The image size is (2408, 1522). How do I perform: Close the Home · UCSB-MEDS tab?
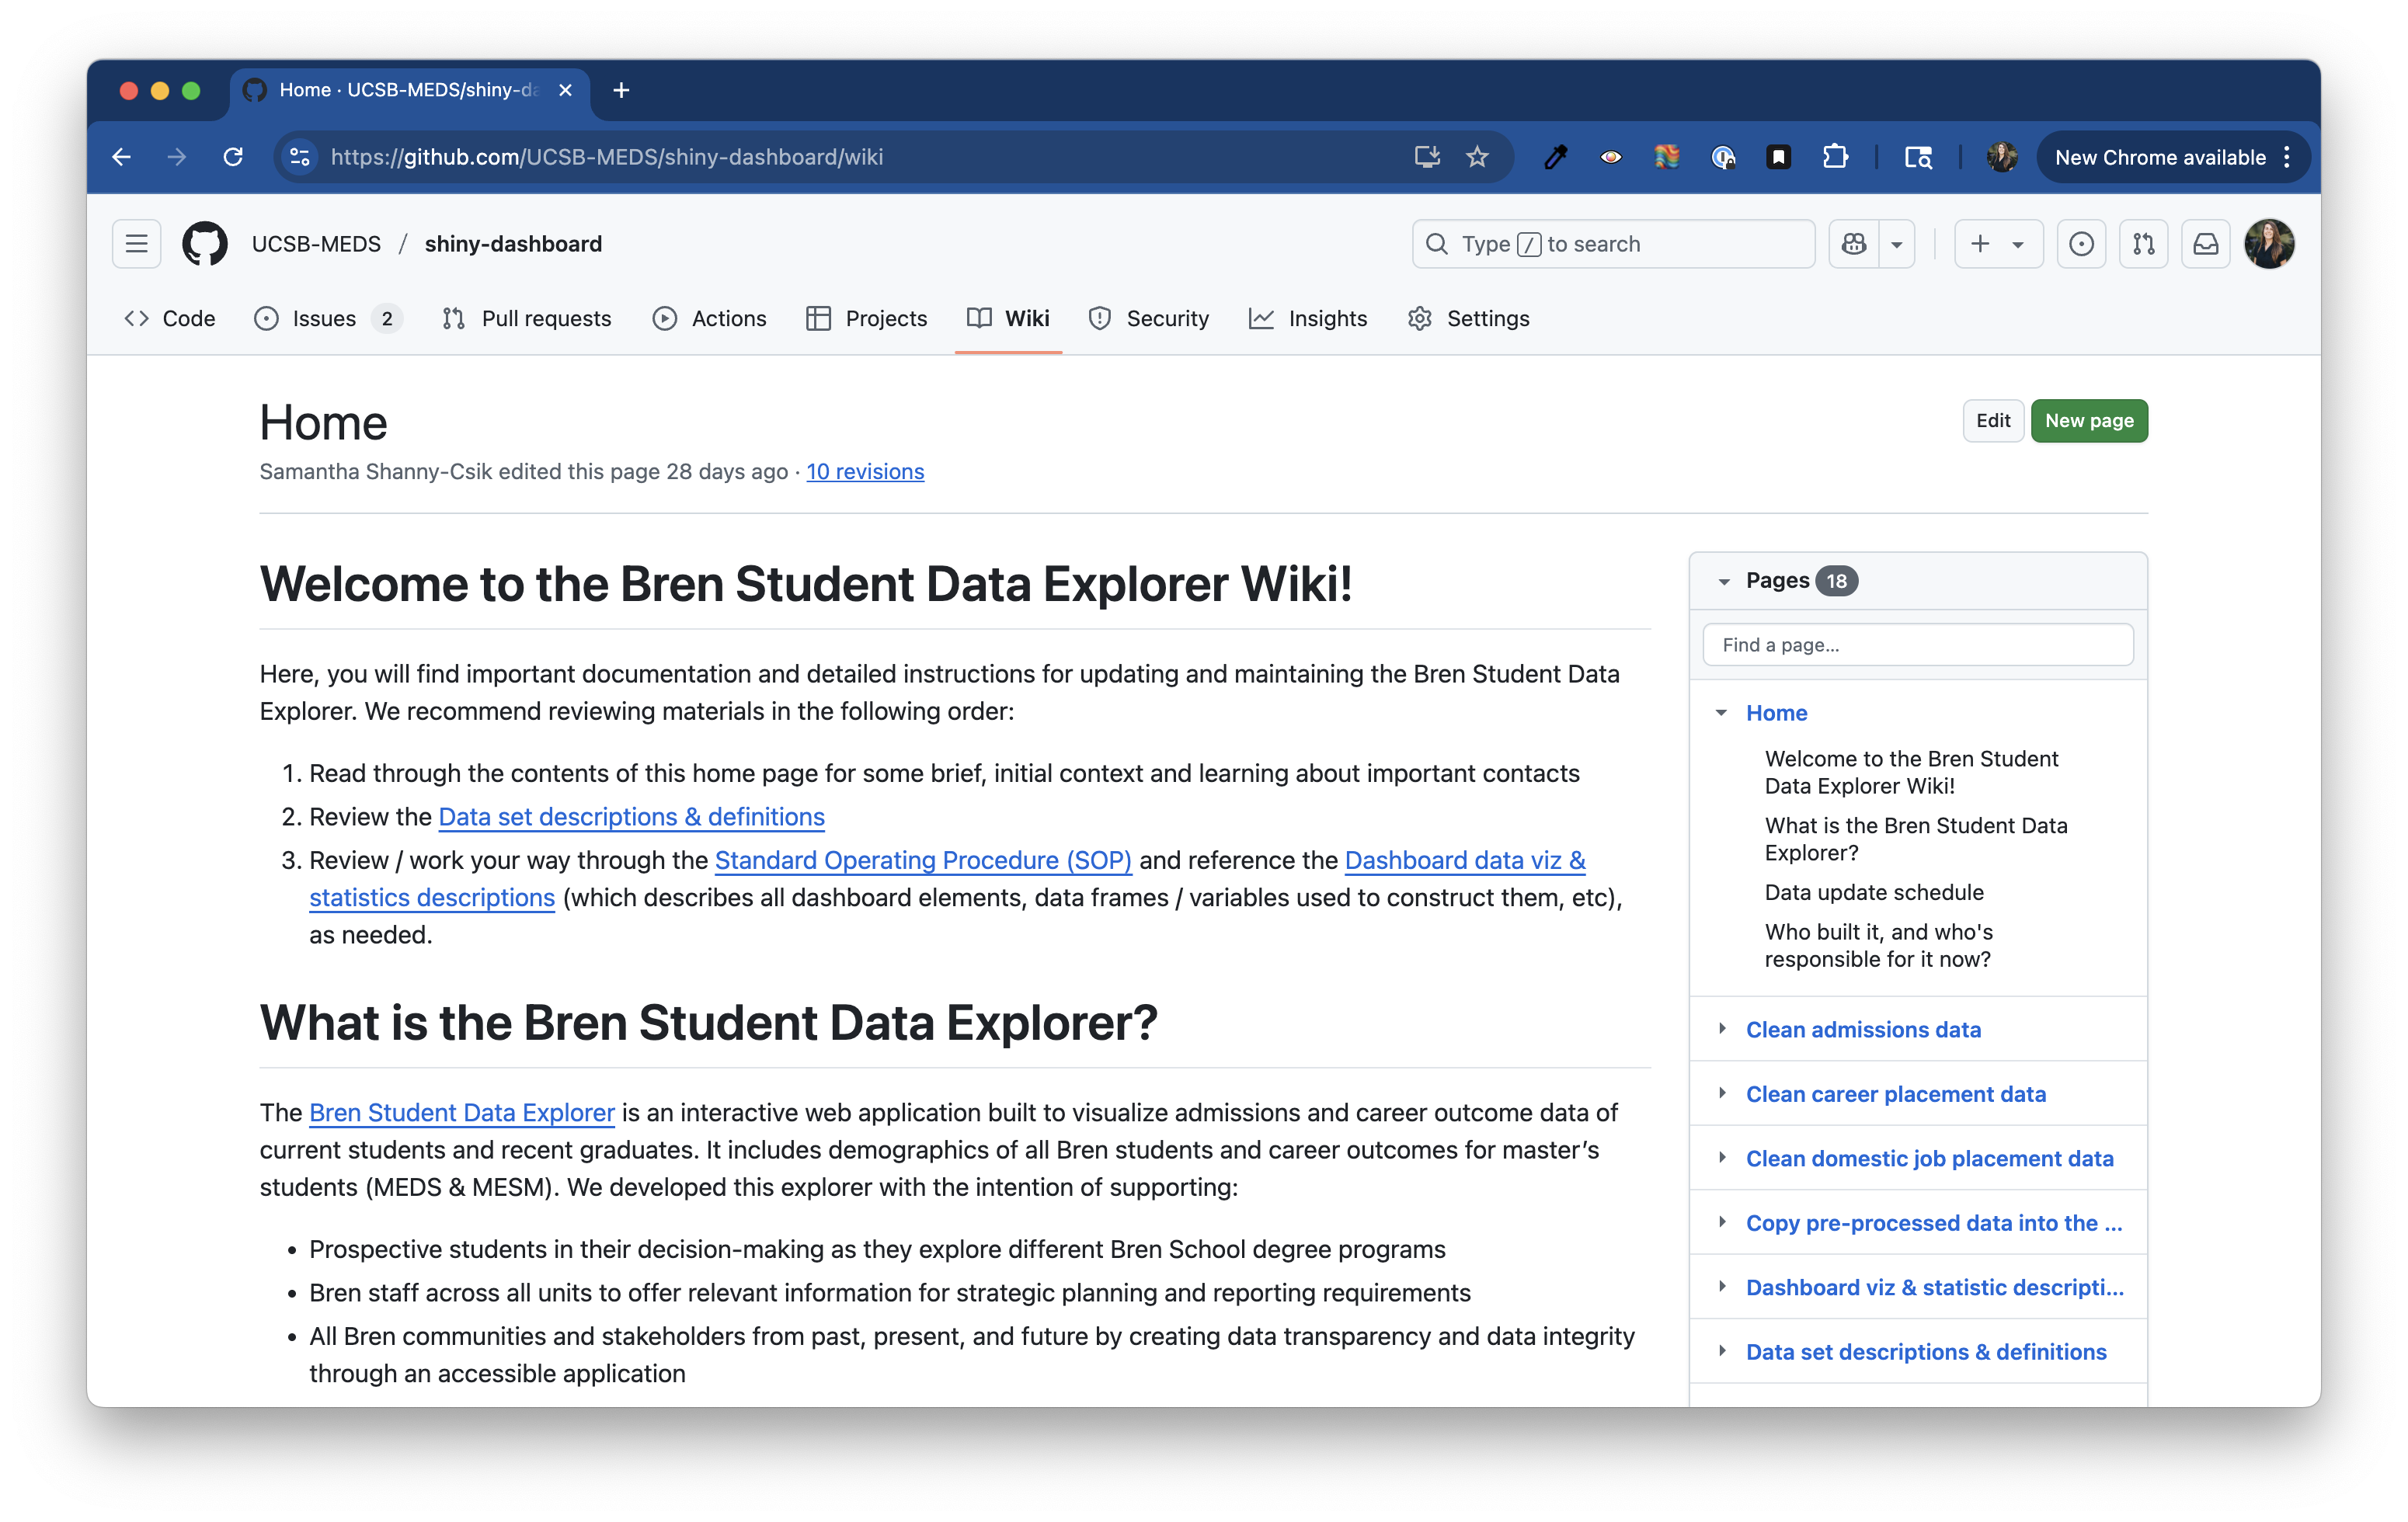[x=565, y=90]
